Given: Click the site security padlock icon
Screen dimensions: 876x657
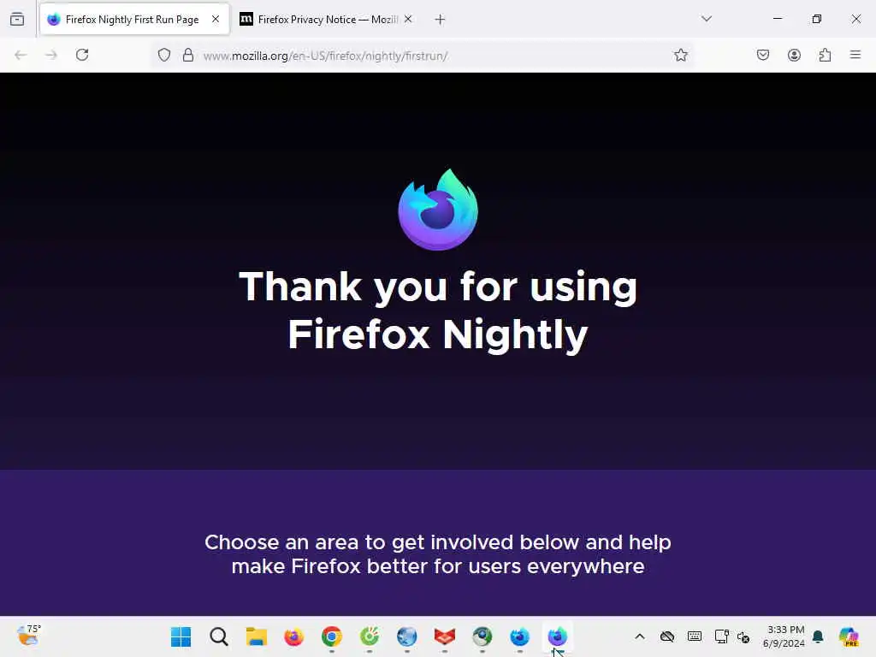Looking at the screenshot, I should pyautogui.click(x=188, y=55).
